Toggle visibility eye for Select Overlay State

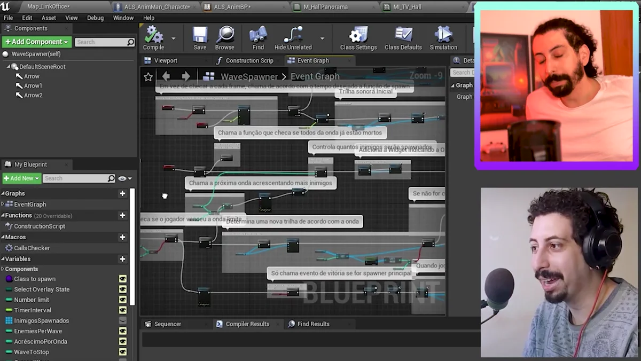tap(122, 289)
